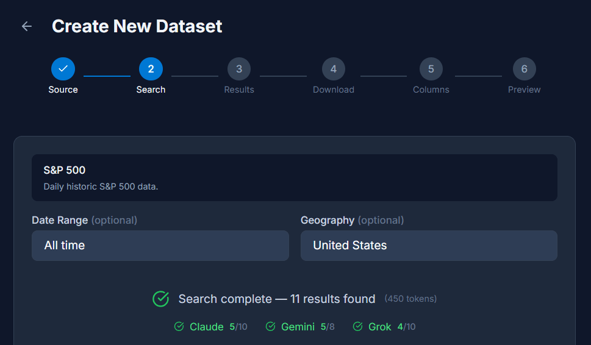Click the green search complete check icon
Screen dimensions: 591x345
(161, 299)
